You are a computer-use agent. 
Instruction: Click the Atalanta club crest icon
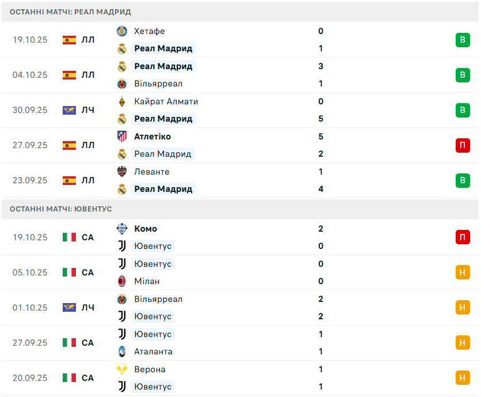tap(122, 351)
